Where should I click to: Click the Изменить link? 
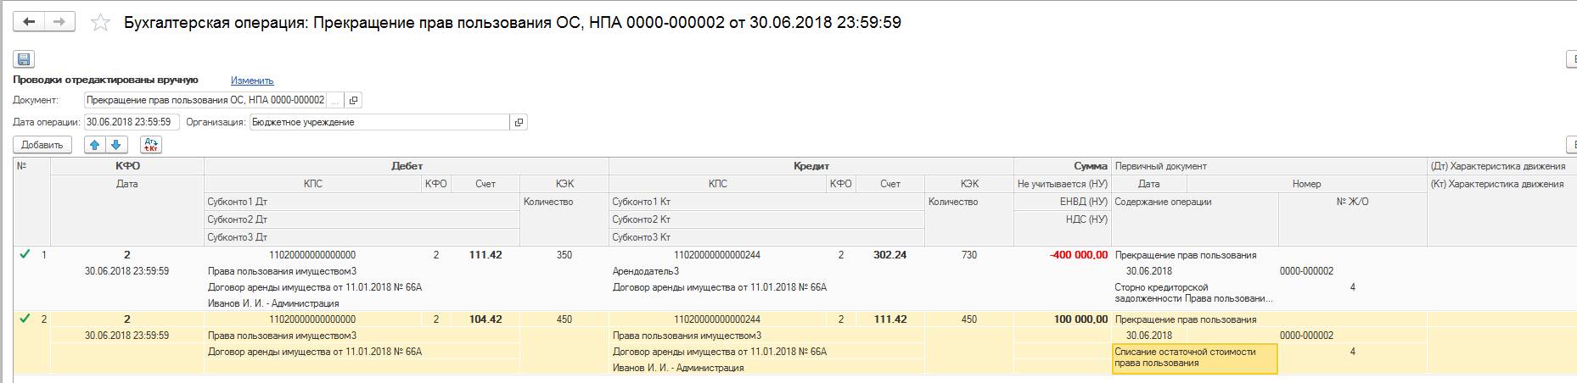click(x=252, y=80)
